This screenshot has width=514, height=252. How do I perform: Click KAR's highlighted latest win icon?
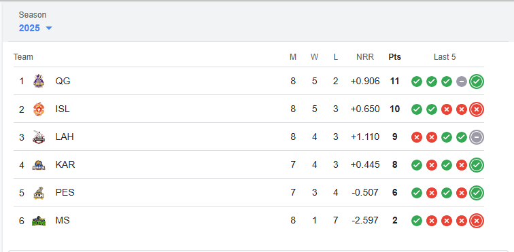pyautogui.click(x=477, y=165)
